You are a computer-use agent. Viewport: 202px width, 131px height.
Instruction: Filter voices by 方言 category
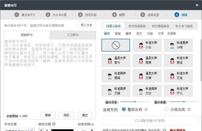click(150, 34)
